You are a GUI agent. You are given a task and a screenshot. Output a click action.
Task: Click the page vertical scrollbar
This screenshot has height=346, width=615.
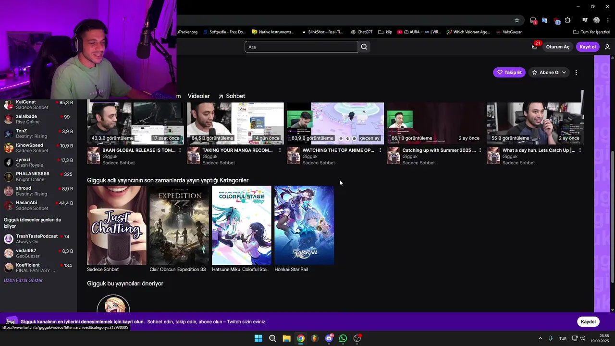pyautogui.click(x=612, y=216)
